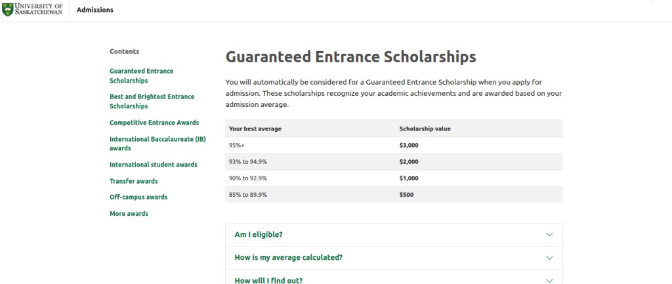Image resolution: width=672 pixels, height=284 pixels.
Task: Click chevron next to "How will I find out?"
Action: [549, 280]
